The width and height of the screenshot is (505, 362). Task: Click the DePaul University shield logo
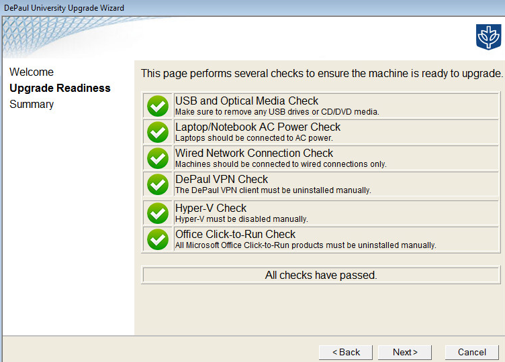(x=488, y=37)
